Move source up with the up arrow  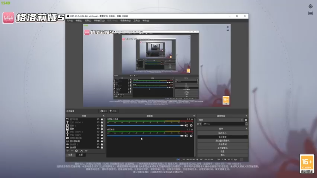point(82,151)
